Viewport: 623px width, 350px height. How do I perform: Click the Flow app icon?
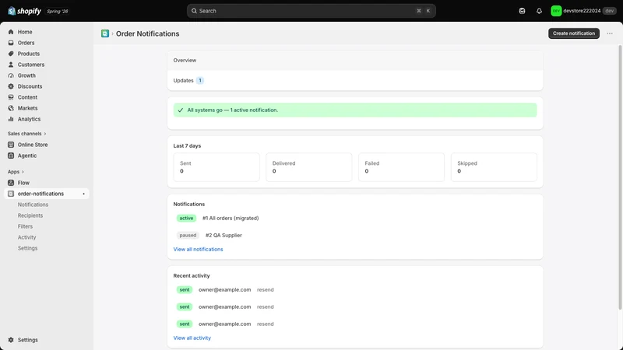[11, 183]
